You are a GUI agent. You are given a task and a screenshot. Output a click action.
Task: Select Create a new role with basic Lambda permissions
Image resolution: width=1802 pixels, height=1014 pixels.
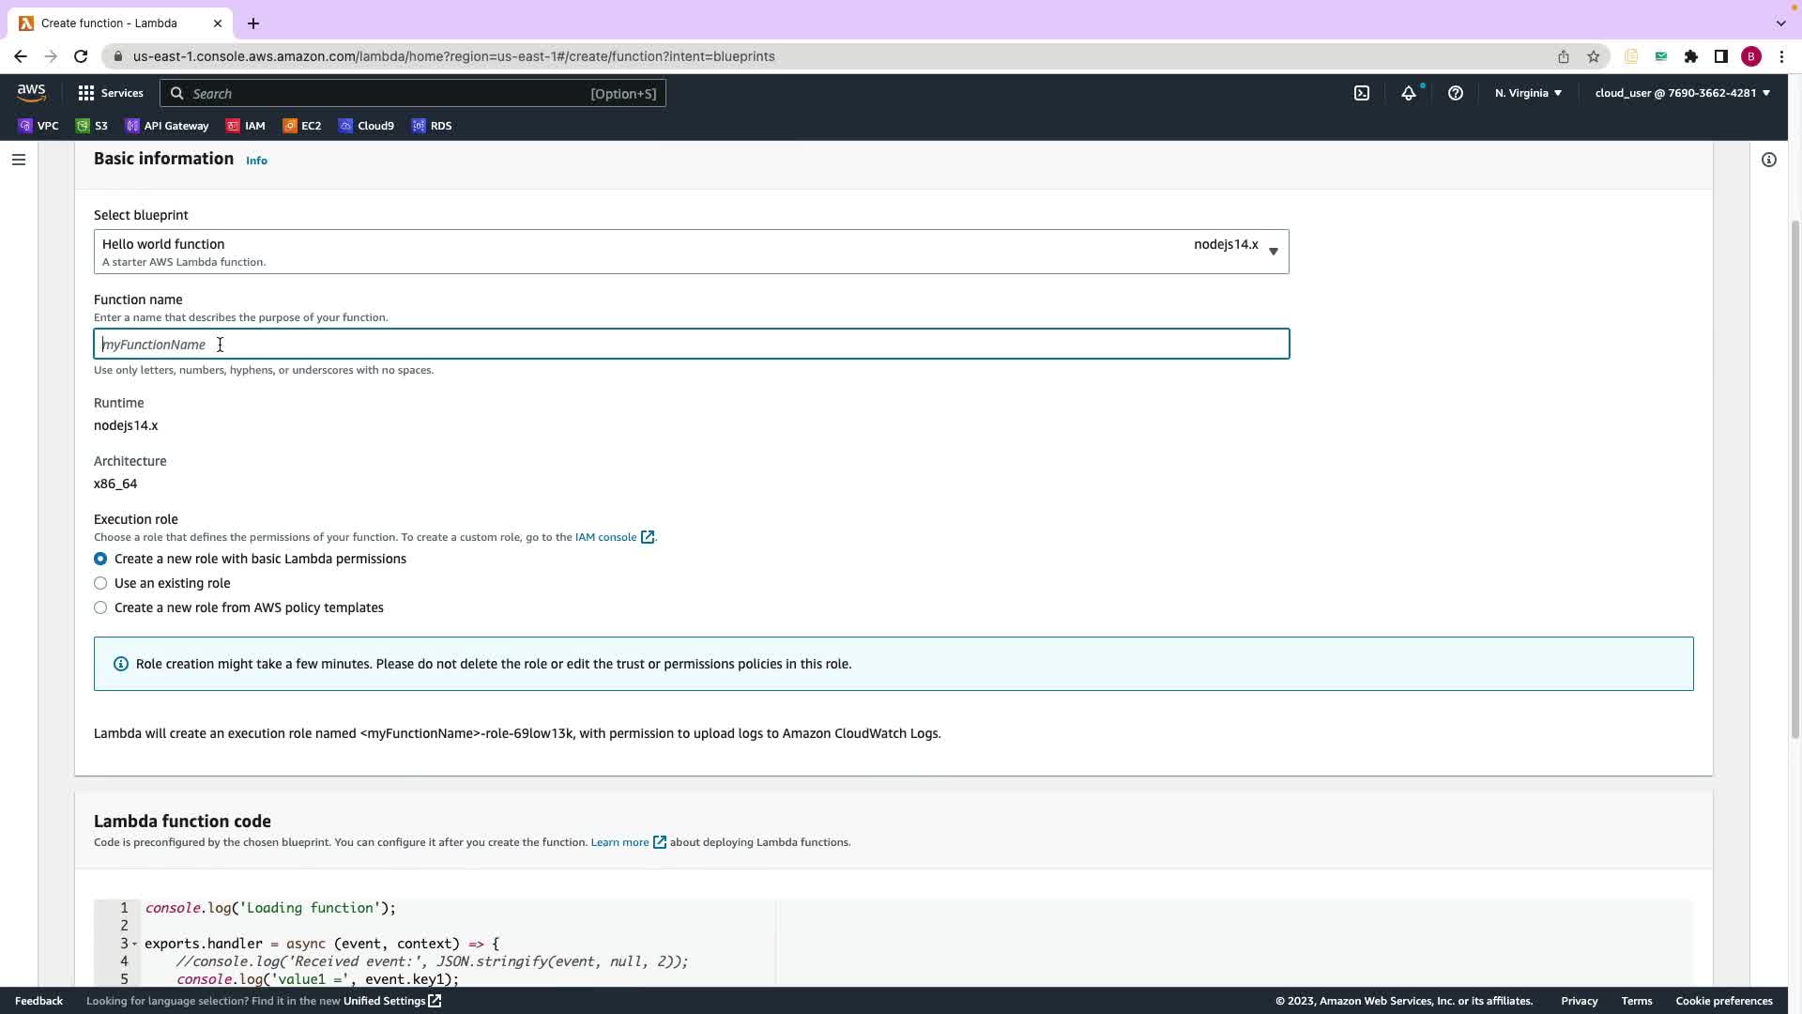(100, 559)
